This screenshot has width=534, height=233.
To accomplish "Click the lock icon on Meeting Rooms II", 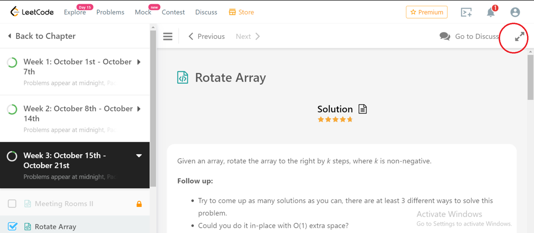I will (x=139, y=204).
